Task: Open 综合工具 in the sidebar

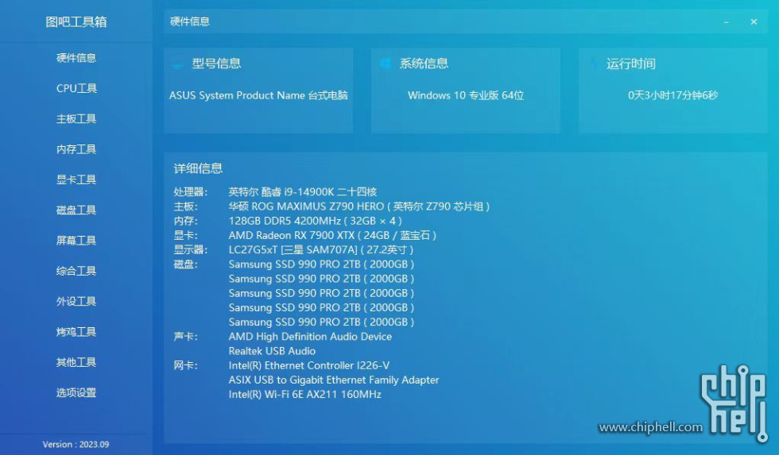Action: [76, 271]
